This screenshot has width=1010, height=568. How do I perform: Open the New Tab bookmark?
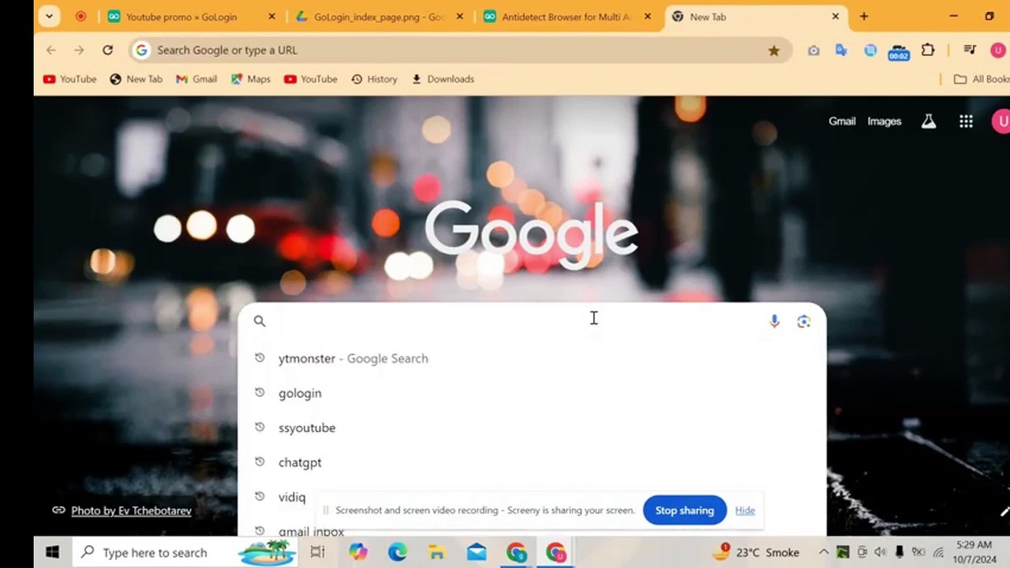click(x=136, y=79)
